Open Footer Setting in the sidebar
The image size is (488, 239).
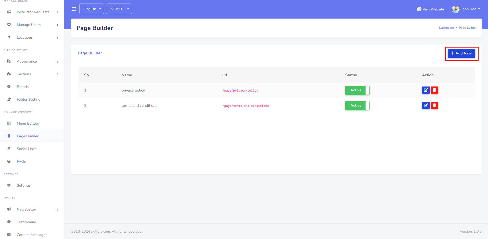tap(32, 99)
